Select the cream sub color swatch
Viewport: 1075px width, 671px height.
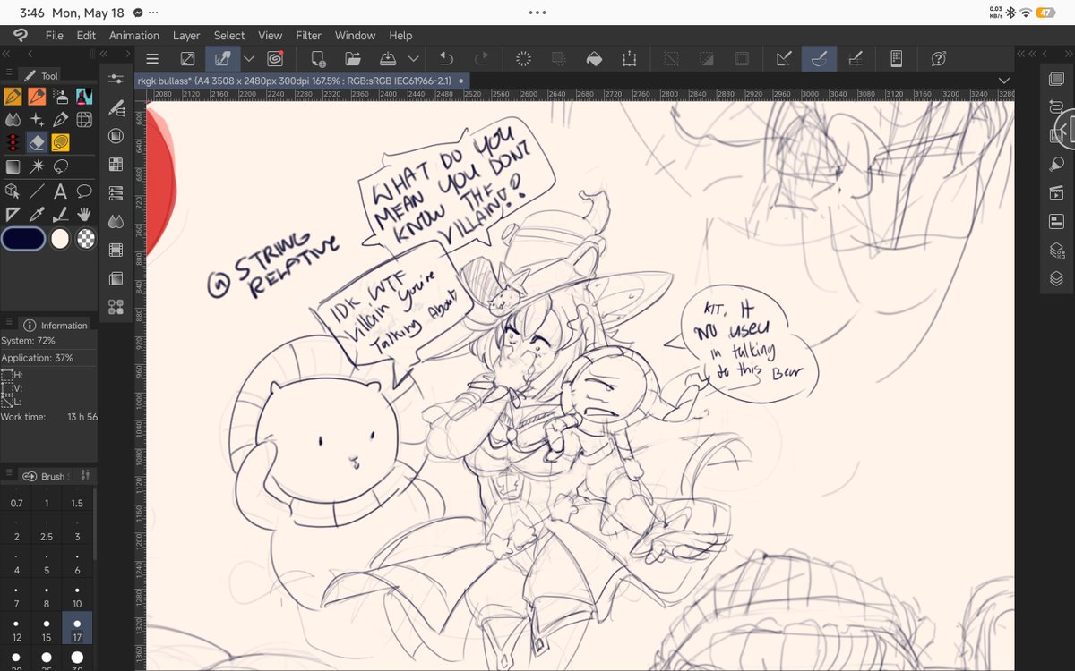pos(60,239)
